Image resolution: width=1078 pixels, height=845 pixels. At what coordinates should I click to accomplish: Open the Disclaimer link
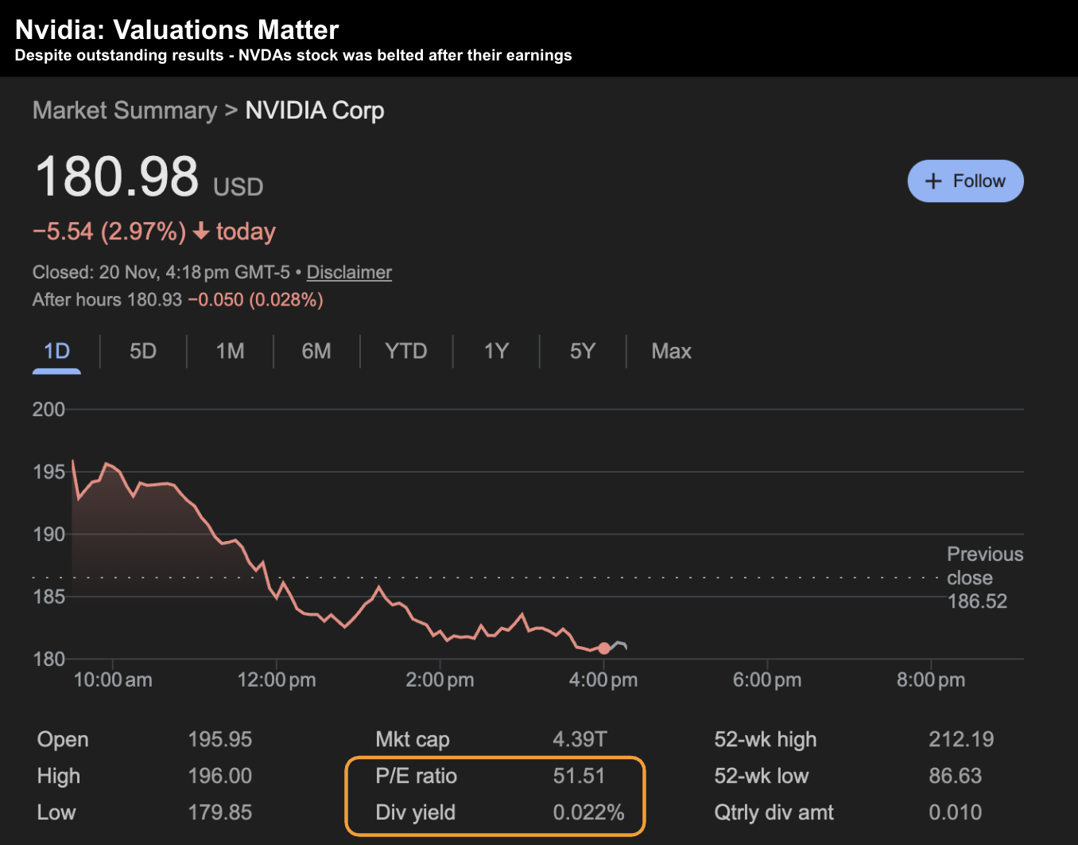coord(349,272)
